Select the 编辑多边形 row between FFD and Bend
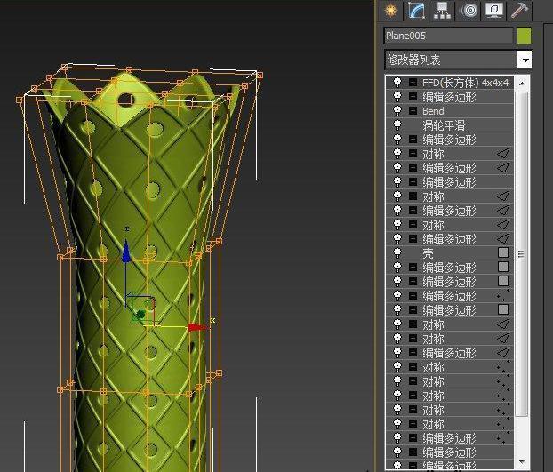This screenshot has height=472, width=553. point(450,97)
